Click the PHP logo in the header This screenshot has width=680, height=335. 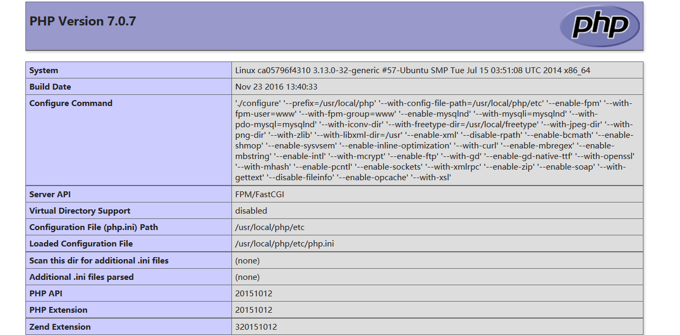(600, 26)
